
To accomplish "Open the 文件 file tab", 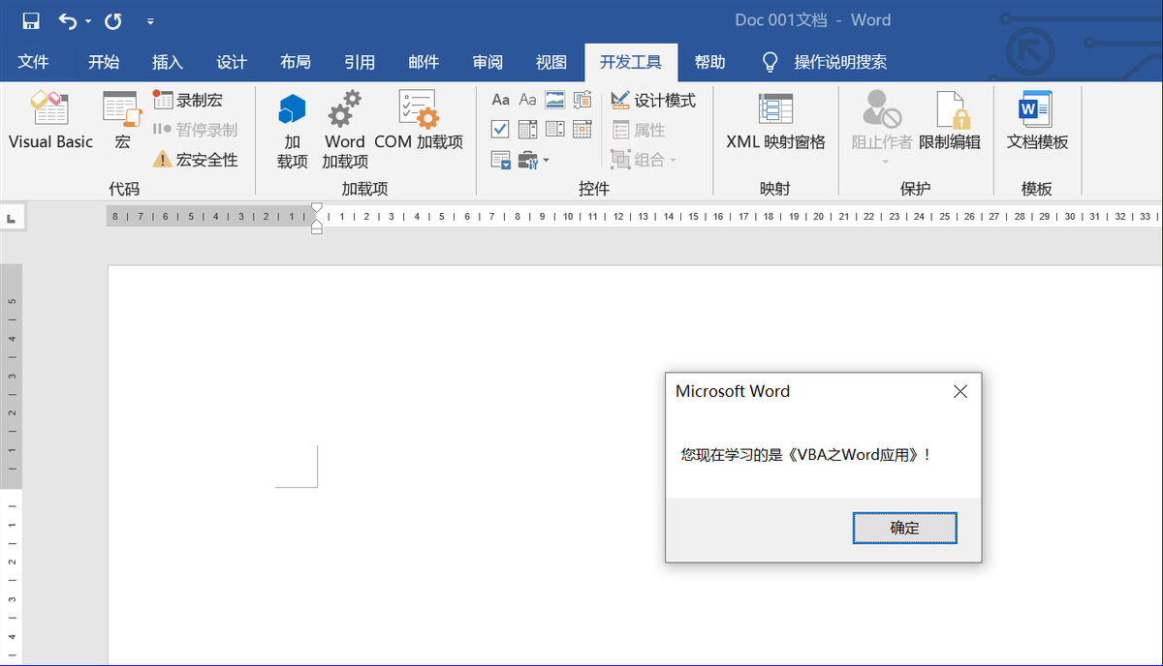I will (33, 62).
